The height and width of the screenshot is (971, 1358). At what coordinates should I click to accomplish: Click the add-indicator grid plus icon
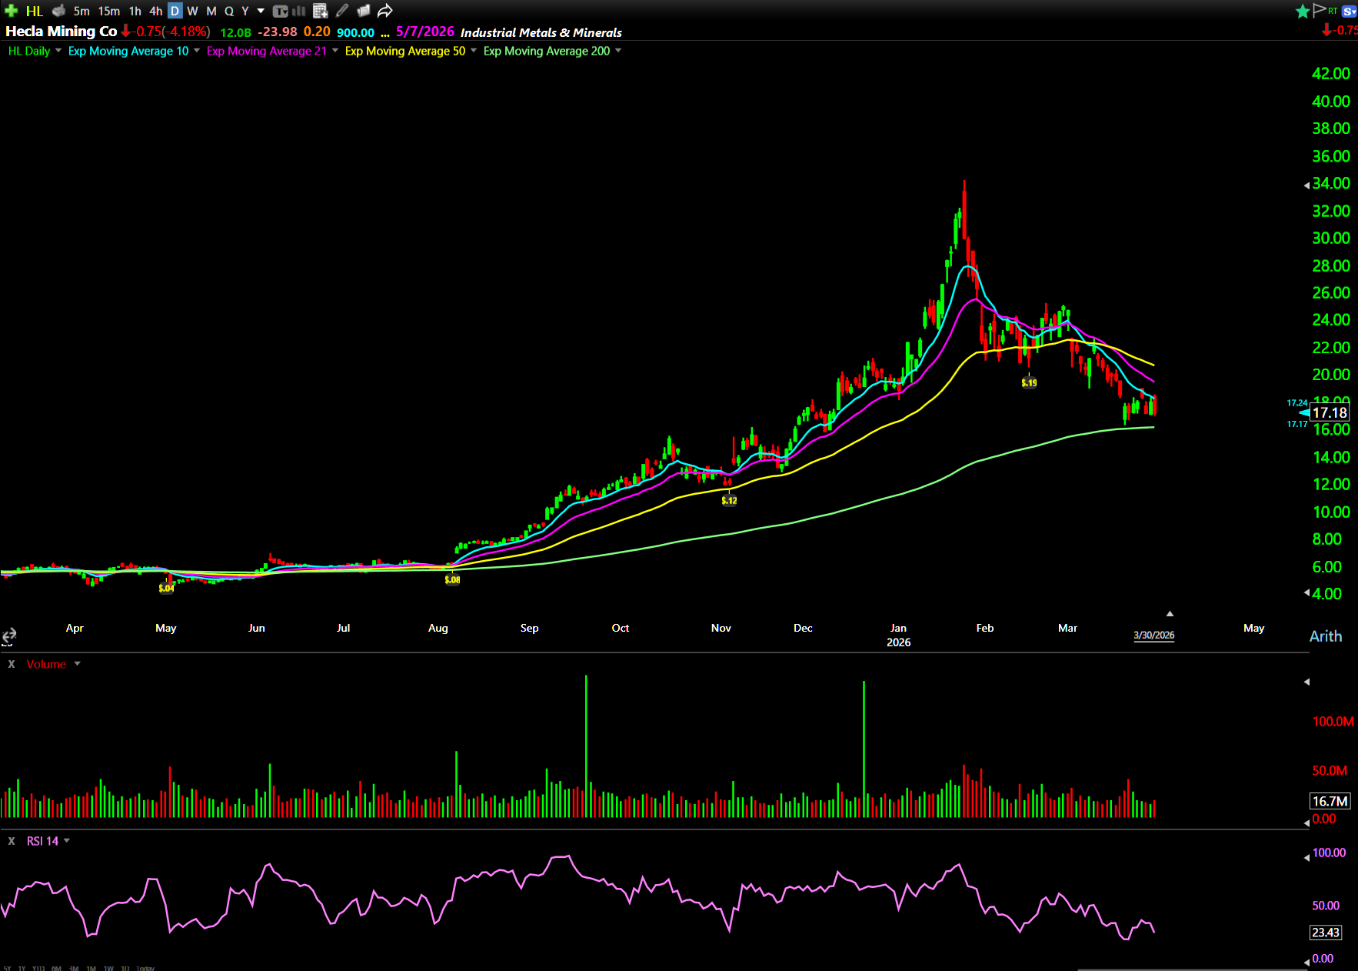(321, 11)
